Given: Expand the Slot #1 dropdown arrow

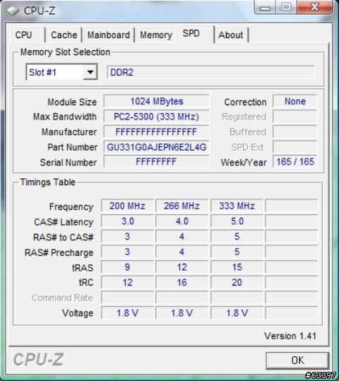Looking at the screenshot, I should [90, 72].
